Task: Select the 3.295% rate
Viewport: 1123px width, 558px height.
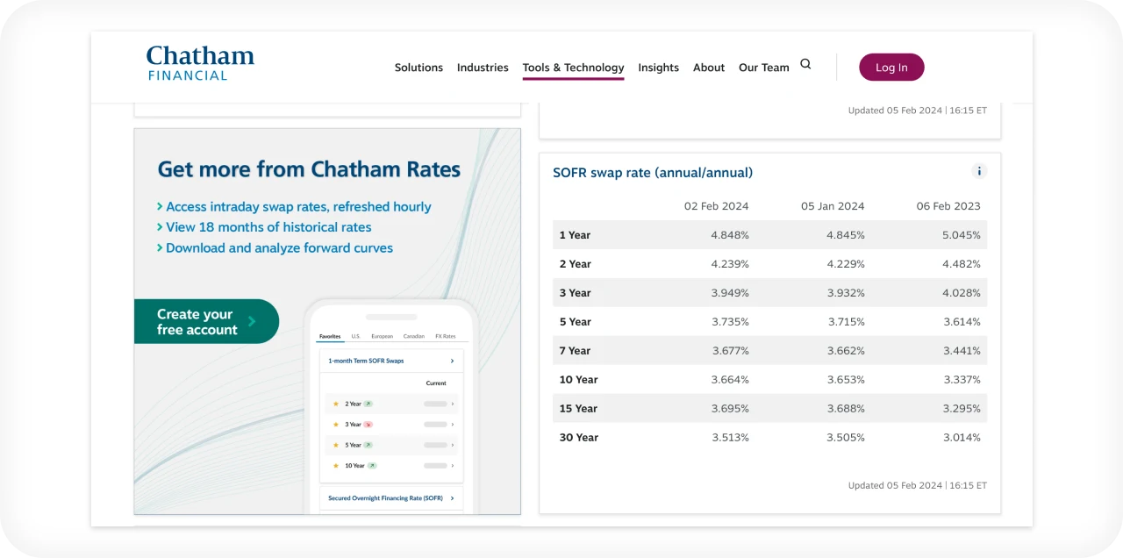Action: click(x=962, y=409)
